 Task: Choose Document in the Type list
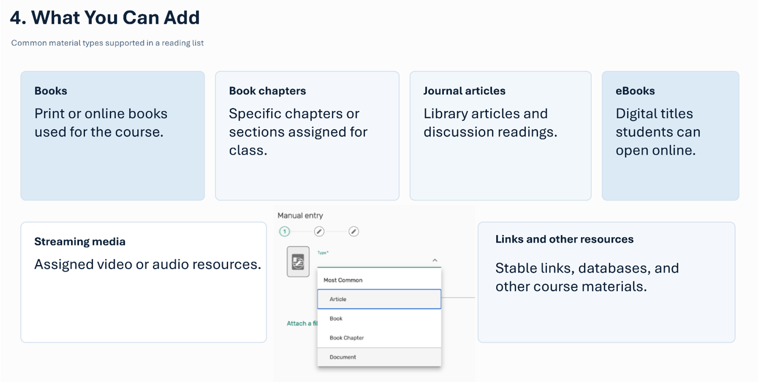(x=379, y=357)
